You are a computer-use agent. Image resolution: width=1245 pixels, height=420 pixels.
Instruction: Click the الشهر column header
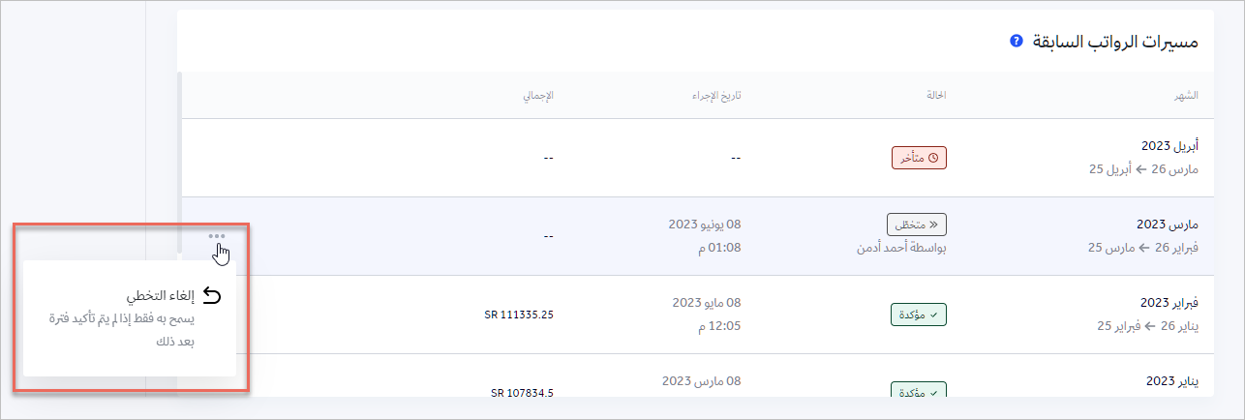click(1186, 95)
